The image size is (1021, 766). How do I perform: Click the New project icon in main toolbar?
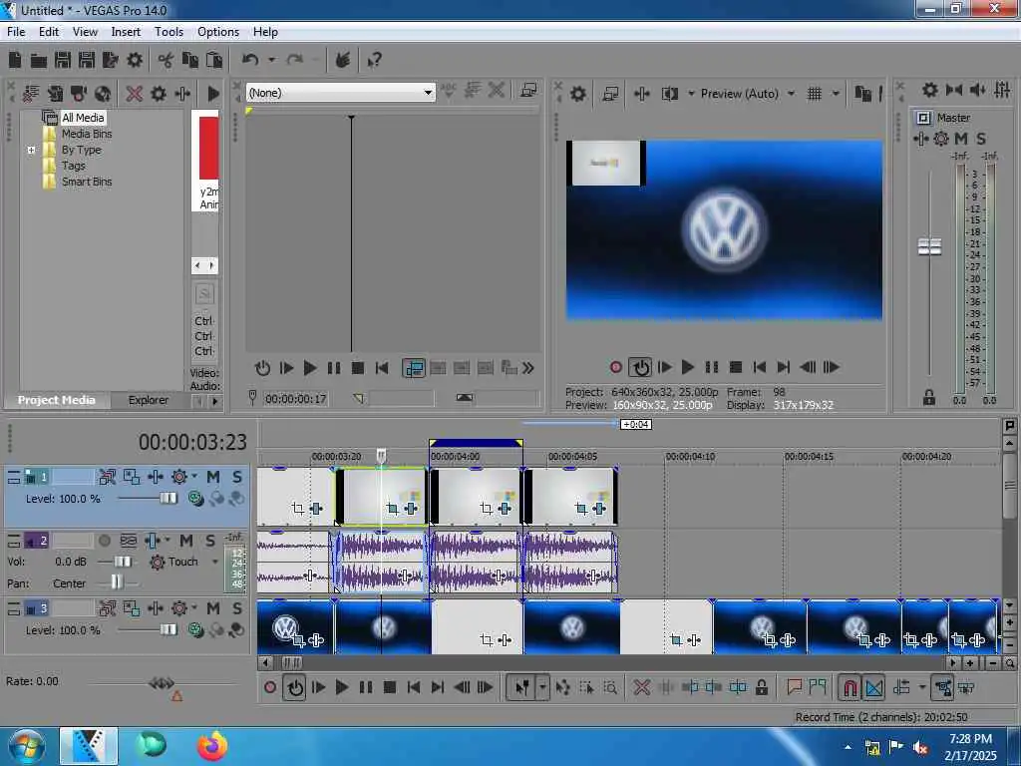tap(15, 61)
